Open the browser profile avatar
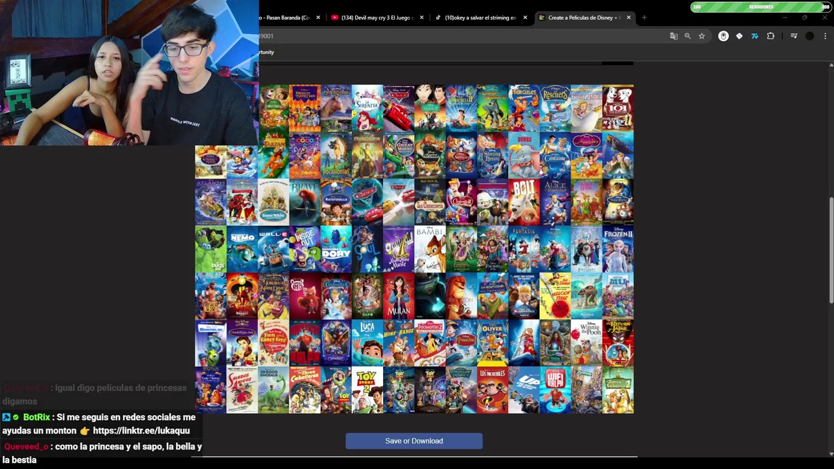The height and width of the screenshot is (469, 834). coord(810,36)
